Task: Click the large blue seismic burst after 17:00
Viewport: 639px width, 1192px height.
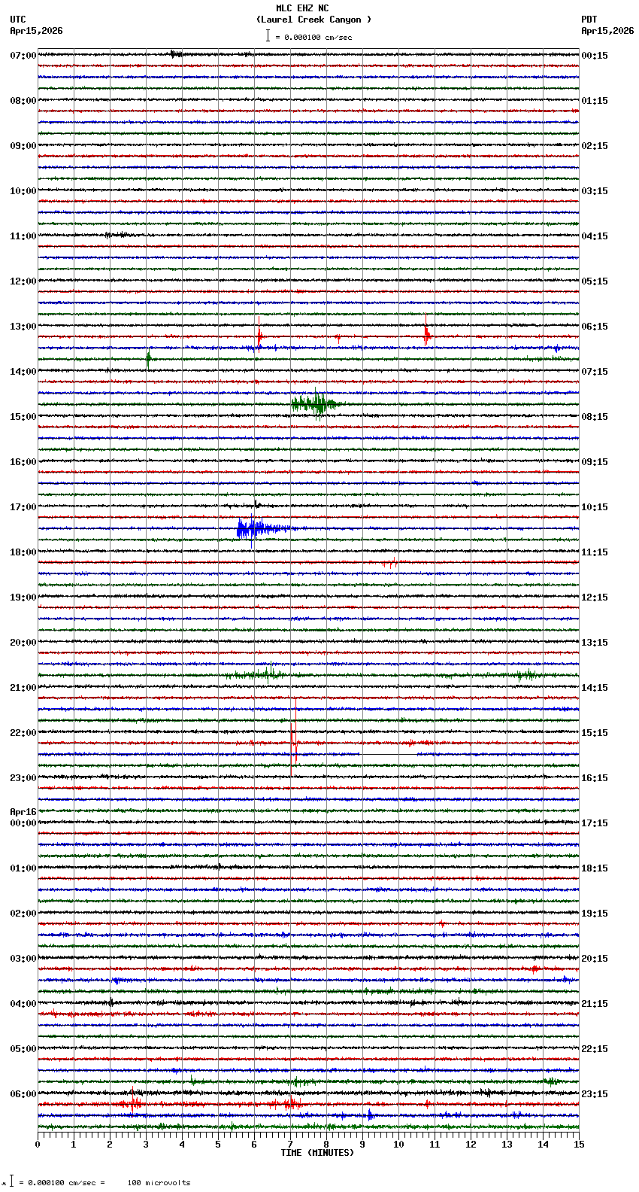Action: 263,528
